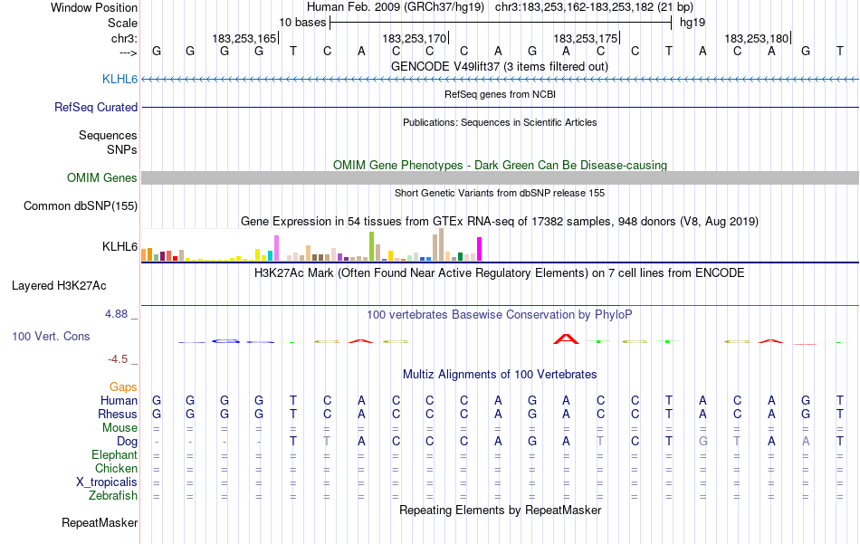Click the KLHL6 intron arrow line
Viewport: 860px width, 544px height.
[x=500, y=80]
